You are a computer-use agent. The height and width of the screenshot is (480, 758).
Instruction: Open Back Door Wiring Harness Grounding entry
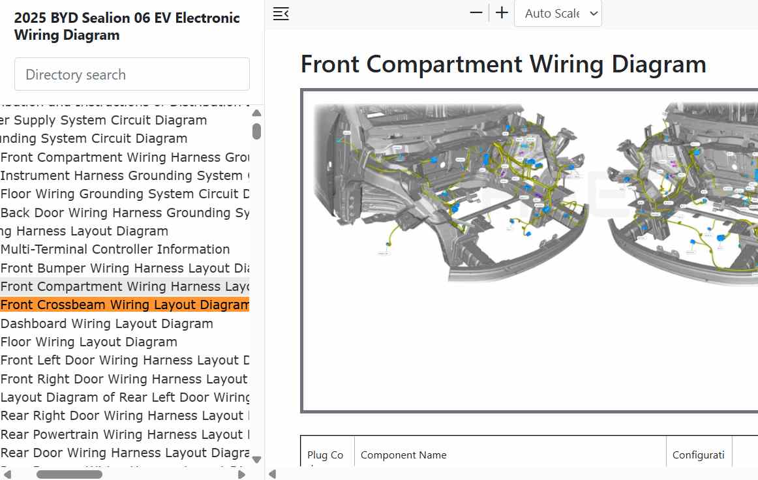click(x=125, y=213)
